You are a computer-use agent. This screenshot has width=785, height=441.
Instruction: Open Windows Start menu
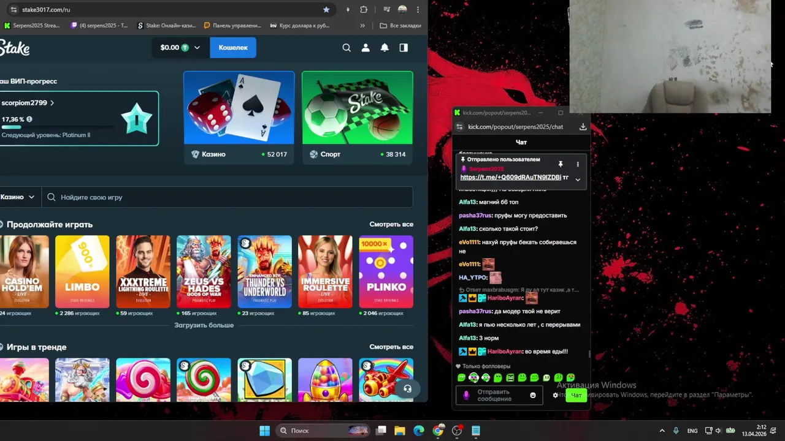coord(264,431)
